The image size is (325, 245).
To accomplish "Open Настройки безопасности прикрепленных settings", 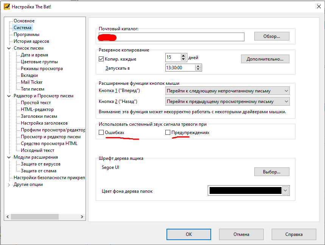I will pos(49,178).
